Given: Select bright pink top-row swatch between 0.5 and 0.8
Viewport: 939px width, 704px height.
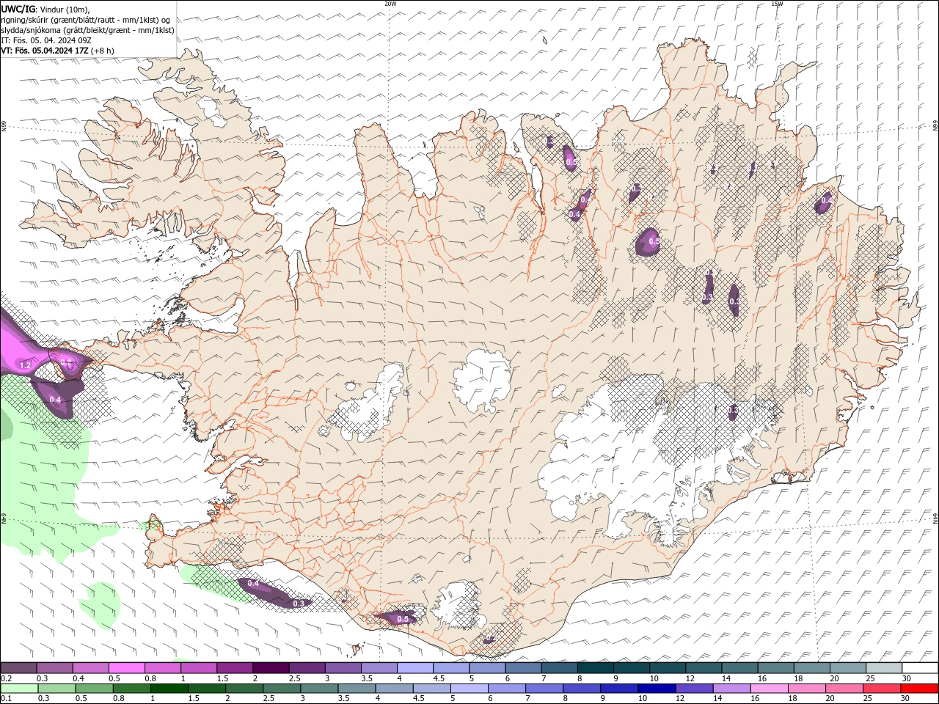Looking at the screenshot, I should [126, 668].
